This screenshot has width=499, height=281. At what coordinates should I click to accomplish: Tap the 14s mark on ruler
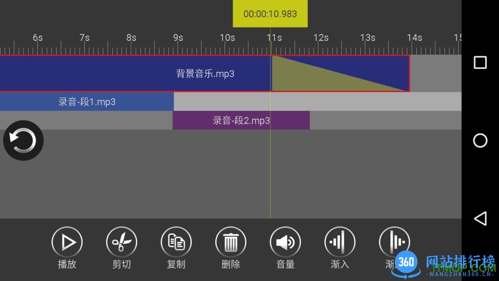click(414, 38)
